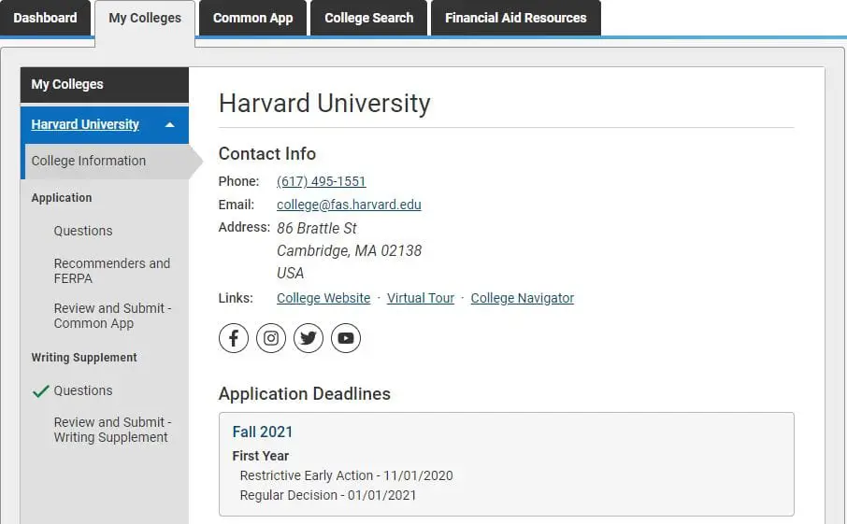
Task: Visit the College Website link
Action: 323,298
